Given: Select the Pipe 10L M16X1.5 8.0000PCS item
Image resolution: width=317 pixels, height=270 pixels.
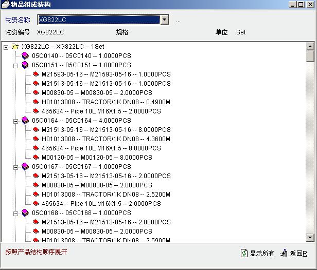Looking at the screenshot, I should 101,148.
